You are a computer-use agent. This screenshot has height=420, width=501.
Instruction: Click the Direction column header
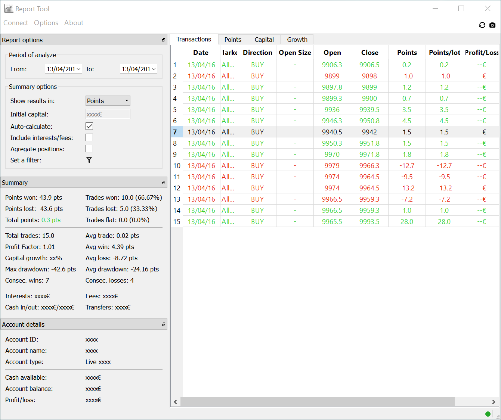point(257,53)
